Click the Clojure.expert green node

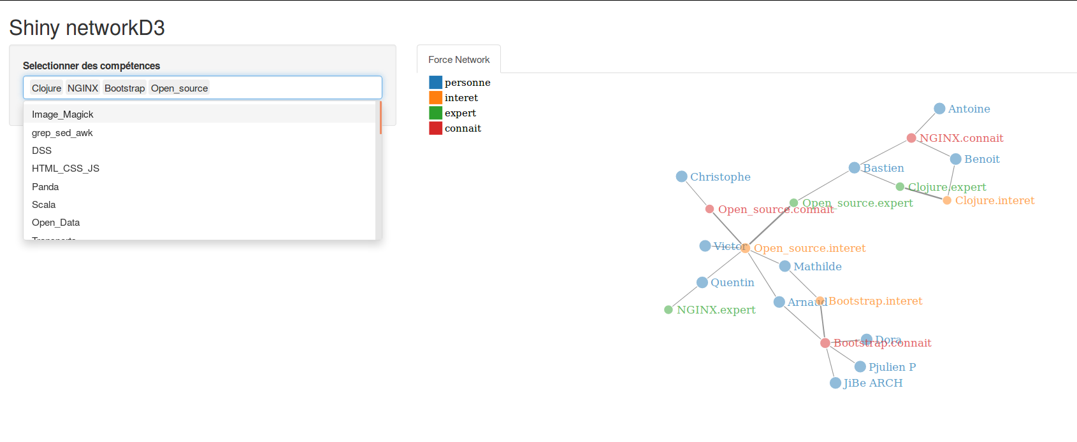pyautogui.click(x=900, y=186)
